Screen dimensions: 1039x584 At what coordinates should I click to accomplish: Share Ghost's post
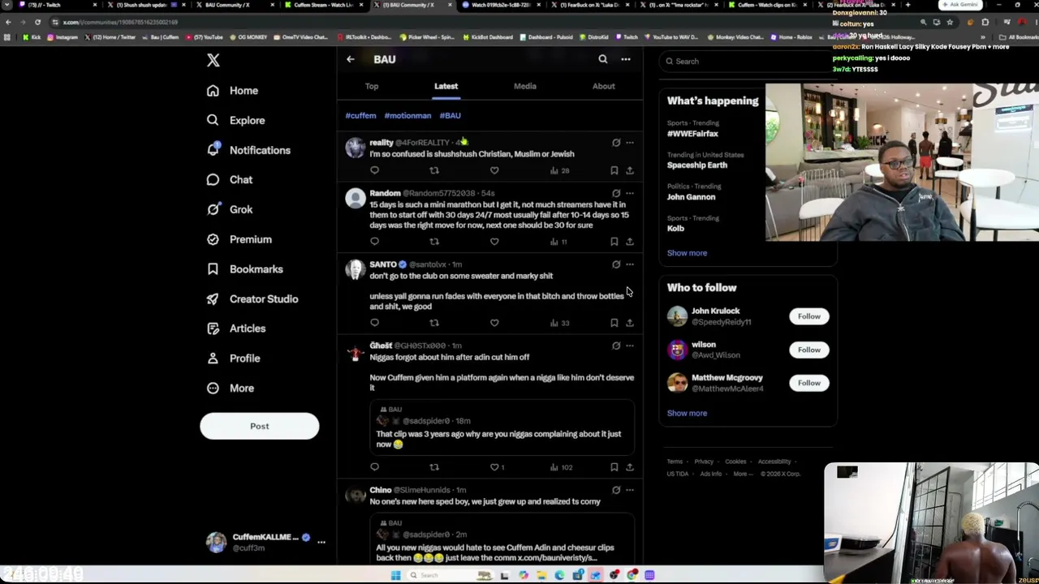630,467
